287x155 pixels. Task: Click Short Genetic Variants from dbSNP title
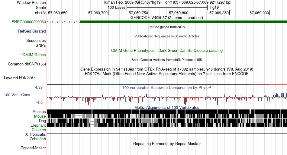point(167,60)
